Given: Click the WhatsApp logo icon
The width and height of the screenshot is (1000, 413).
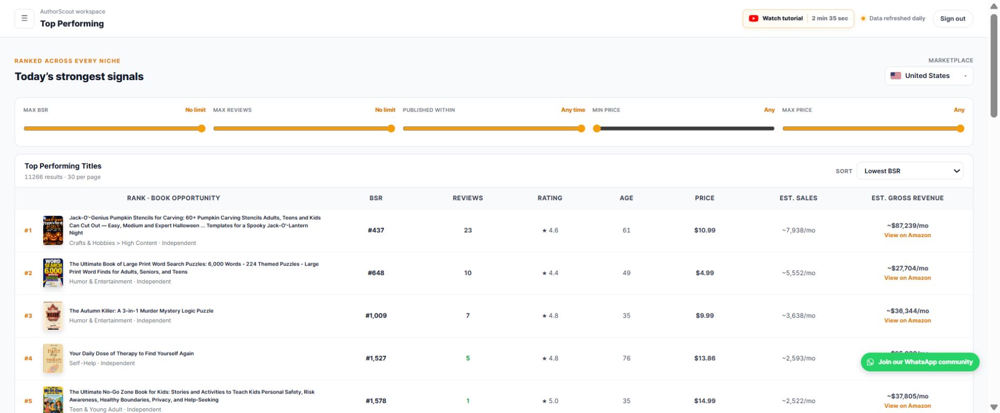Looking at the screenshot, I should [x=870, y=362].
